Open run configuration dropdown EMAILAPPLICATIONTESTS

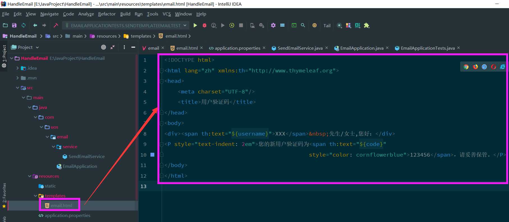click(126, 26)
